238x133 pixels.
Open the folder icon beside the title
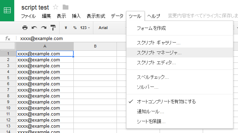[66, 7]
